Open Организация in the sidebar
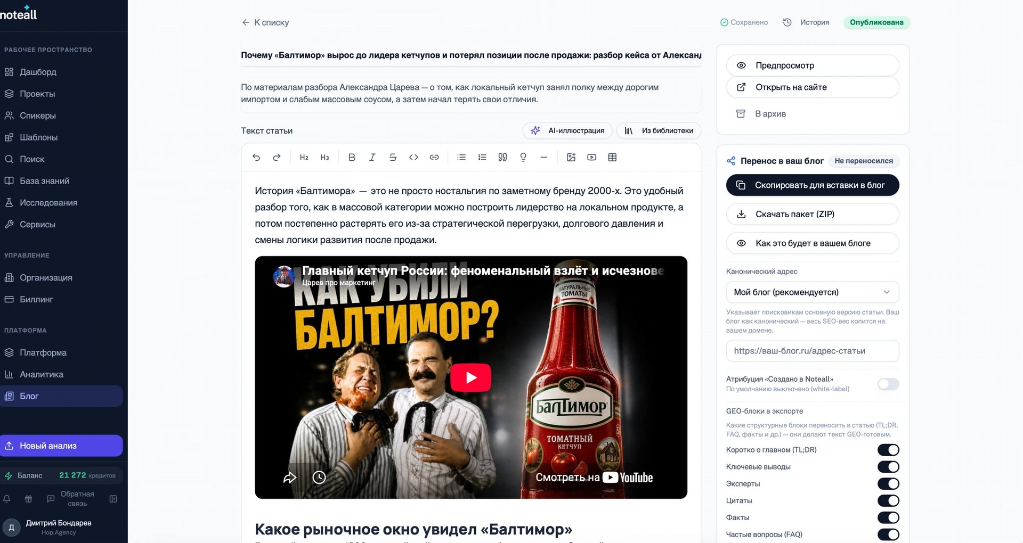Viewport: 1023px width, 543px height. click(61, 278)
